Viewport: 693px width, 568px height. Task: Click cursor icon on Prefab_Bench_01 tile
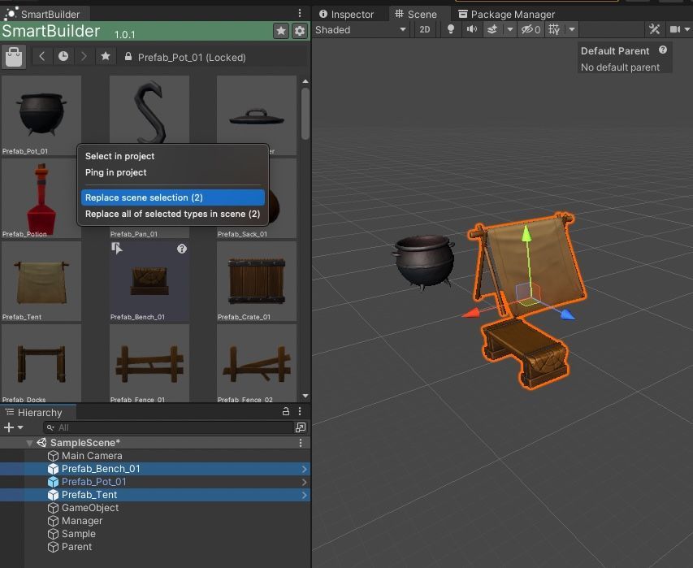117,249
